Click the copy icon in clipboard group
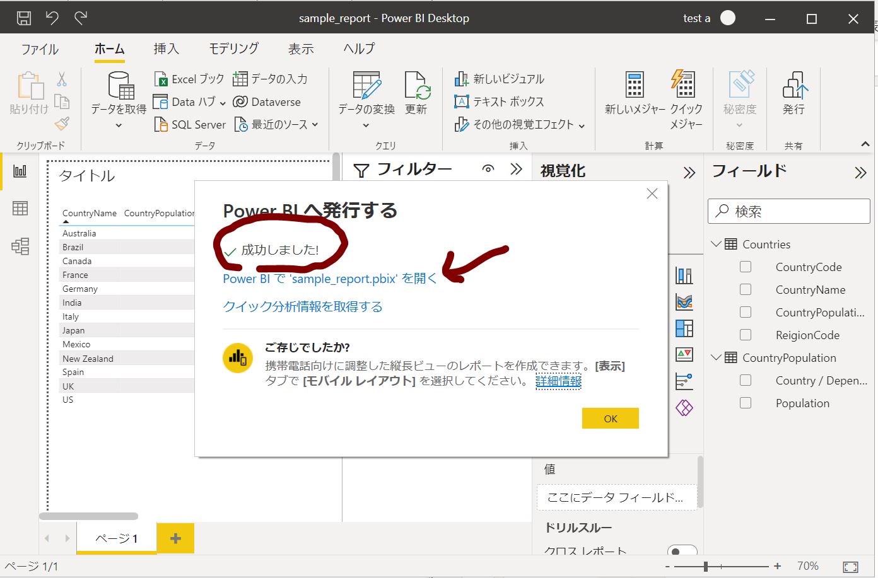Image resolution: width=878 pixels, height=578 pixels. click(62, 101)
